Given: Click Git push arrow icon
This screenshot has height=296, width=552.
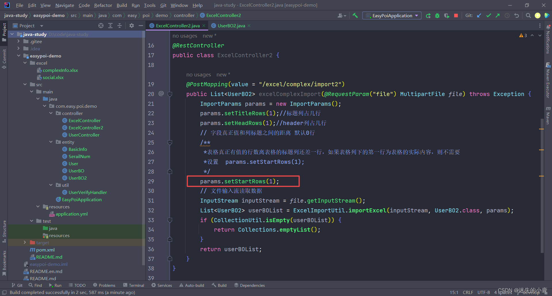Looking at the screenshot, I should click(x=498, y=16).
